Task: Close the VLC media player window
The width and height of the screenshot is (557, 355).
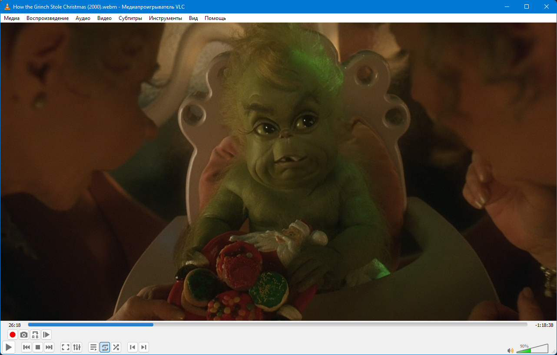Action: click(547, 7)
